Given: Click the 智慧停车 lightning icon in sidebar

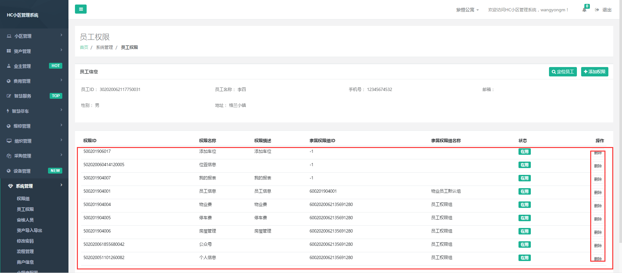Looking at the screenshot, I should tap(8, 111).
